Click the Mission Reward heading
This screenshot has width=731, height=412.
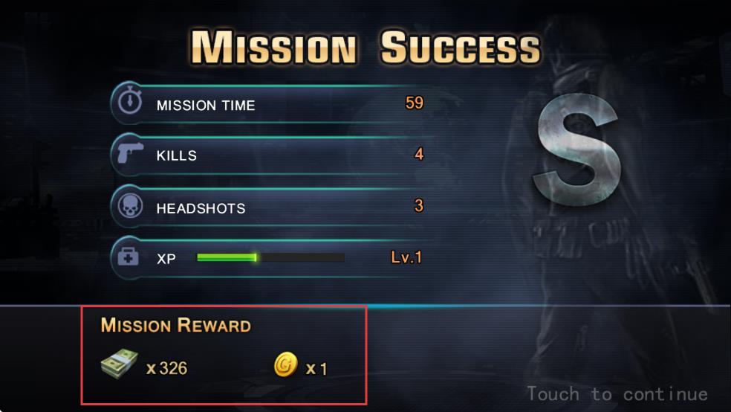[176, 325]
